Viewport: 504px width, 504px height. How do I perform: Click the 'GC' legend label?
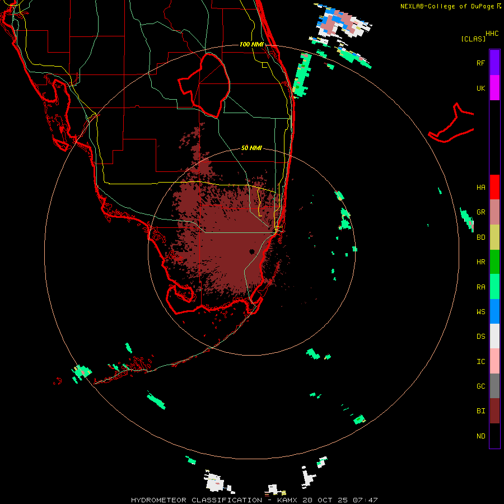481,386
